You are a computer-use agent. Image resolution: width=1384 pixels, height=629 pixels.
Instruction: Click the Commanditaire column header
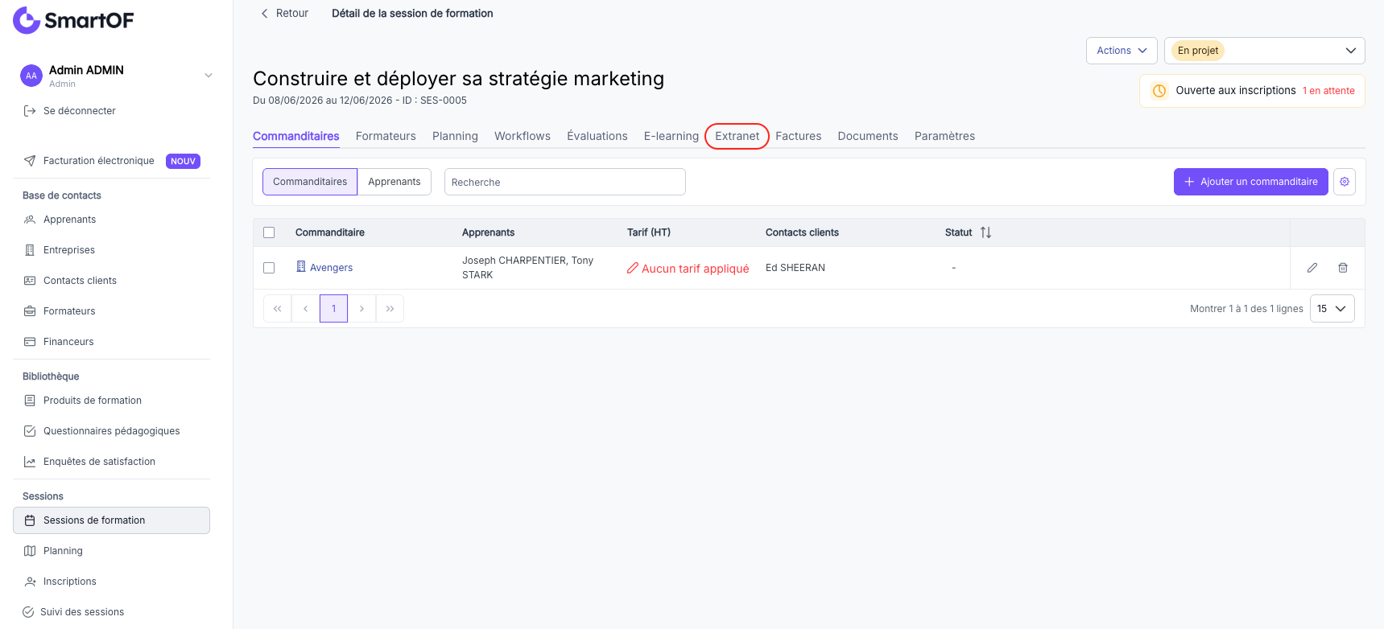330,232
